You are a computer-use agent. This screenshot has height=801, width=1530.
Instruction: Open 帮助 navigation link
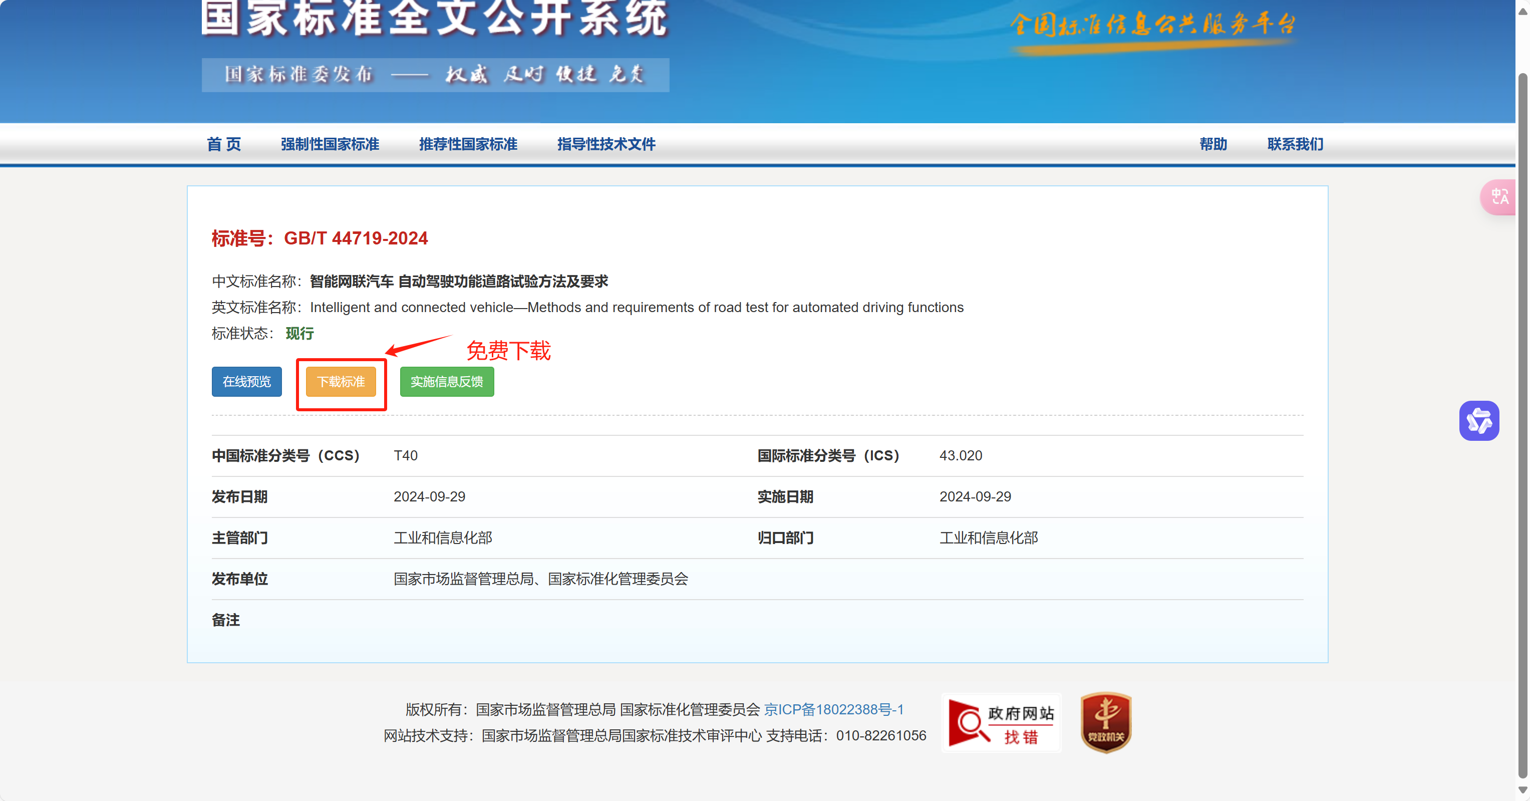1213,144
